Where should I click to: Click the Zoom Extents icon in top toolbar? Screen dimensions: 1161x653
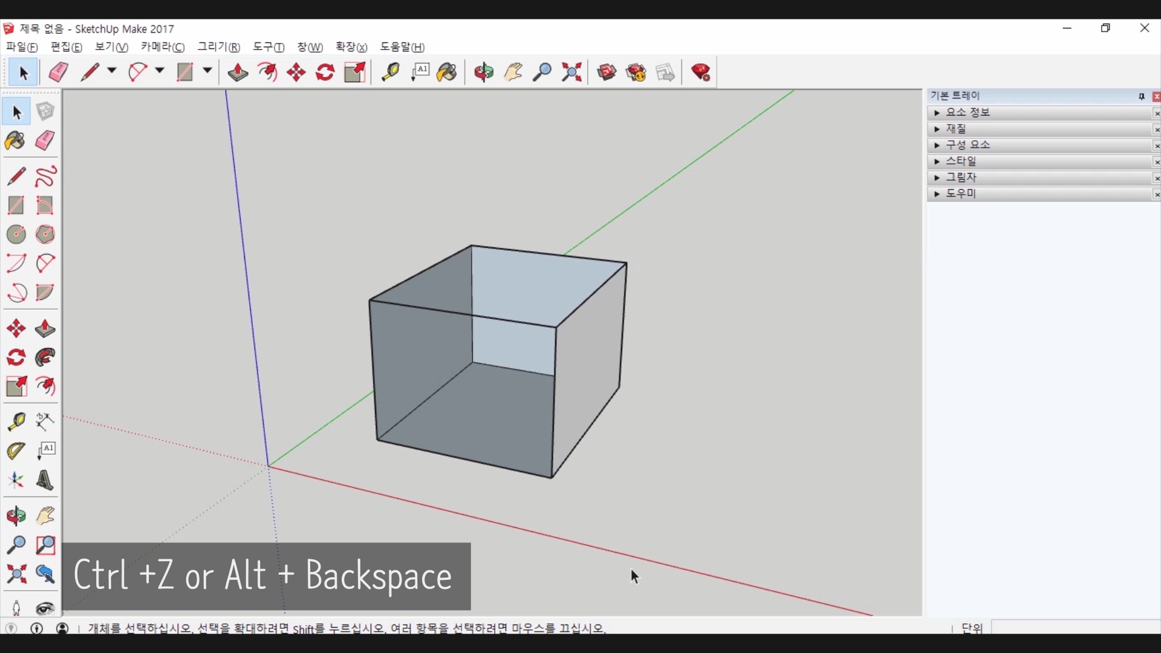[x=571, y=73]
